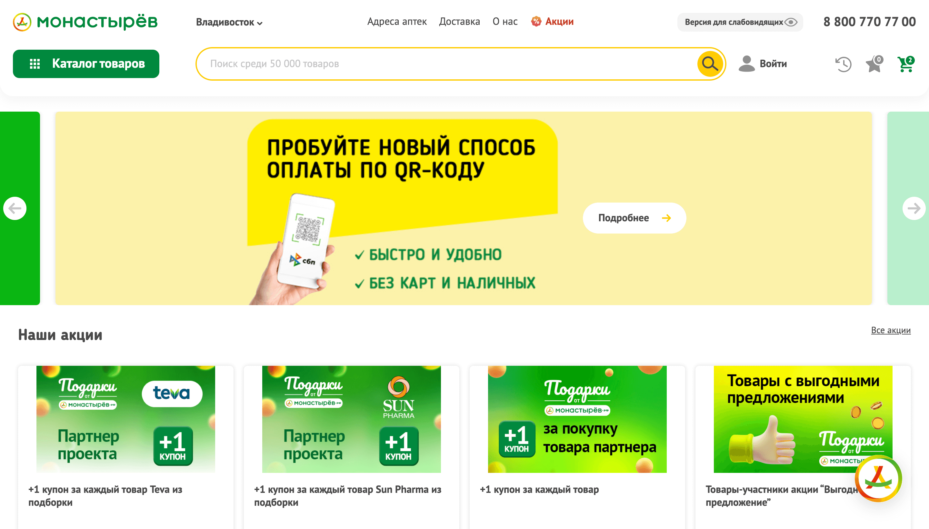Screen dimensions: 929x529
Task: Follow the Все акции link
Action: [891, 330]
